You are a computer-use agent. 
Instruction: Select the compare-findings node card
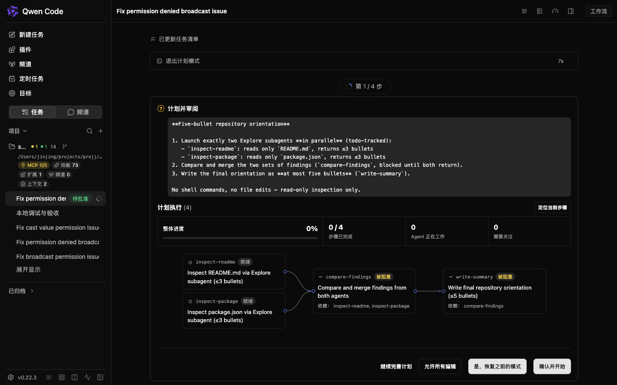[x=364, y=291]
